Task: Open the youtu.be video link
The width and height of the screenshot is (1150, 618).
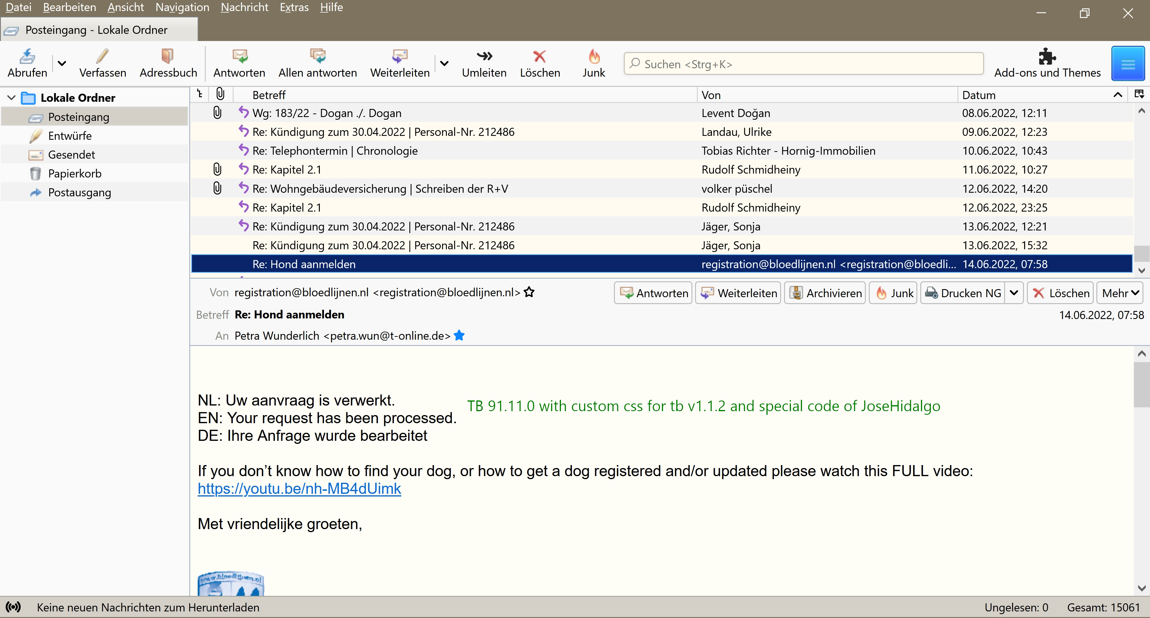Action: (299, 489)
